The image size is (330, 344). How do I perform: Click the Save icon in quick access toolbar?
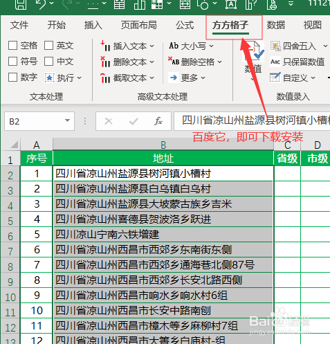coord(20,4)
